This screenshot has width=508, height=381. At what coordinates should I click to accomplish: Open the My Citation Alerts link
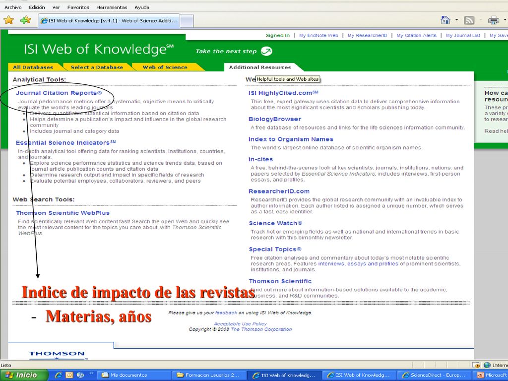pos(416,35)
